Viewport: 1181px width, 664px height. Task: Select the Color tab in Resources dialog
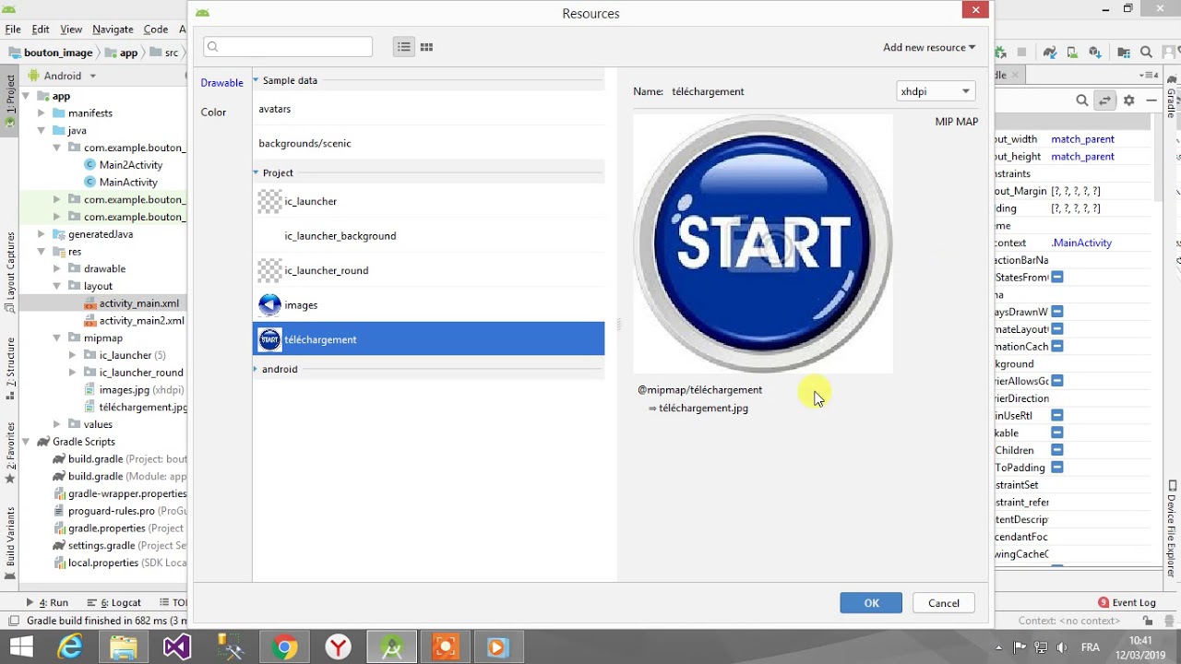tap(213, 113)
